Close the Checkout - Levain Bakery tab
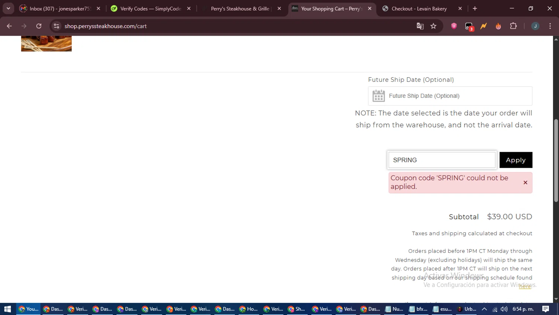The width and height of the screenshot is (559, 315). pos(460,9)
